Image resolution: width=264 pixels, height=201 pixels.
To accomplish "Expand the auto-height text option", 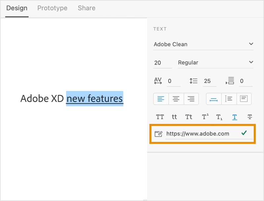I will tap(228, 99).
